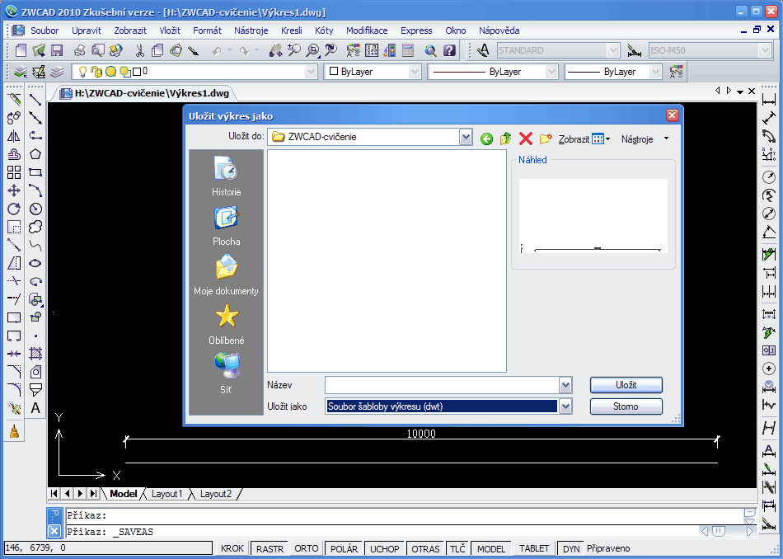Toggle RASTR grid display
Screen dimensions: 783x559
[x=270, y=548]
